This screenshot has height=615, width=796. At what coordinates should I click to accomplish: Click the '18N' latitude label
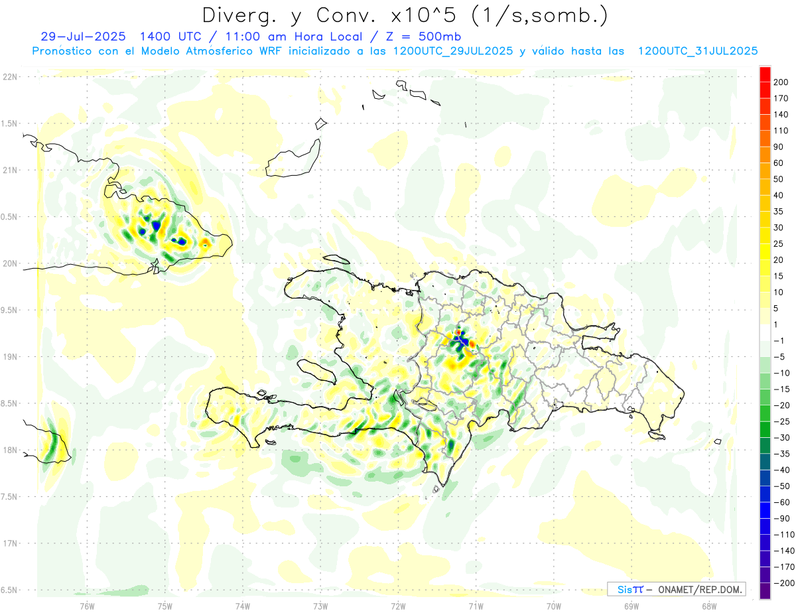[9, 450]
